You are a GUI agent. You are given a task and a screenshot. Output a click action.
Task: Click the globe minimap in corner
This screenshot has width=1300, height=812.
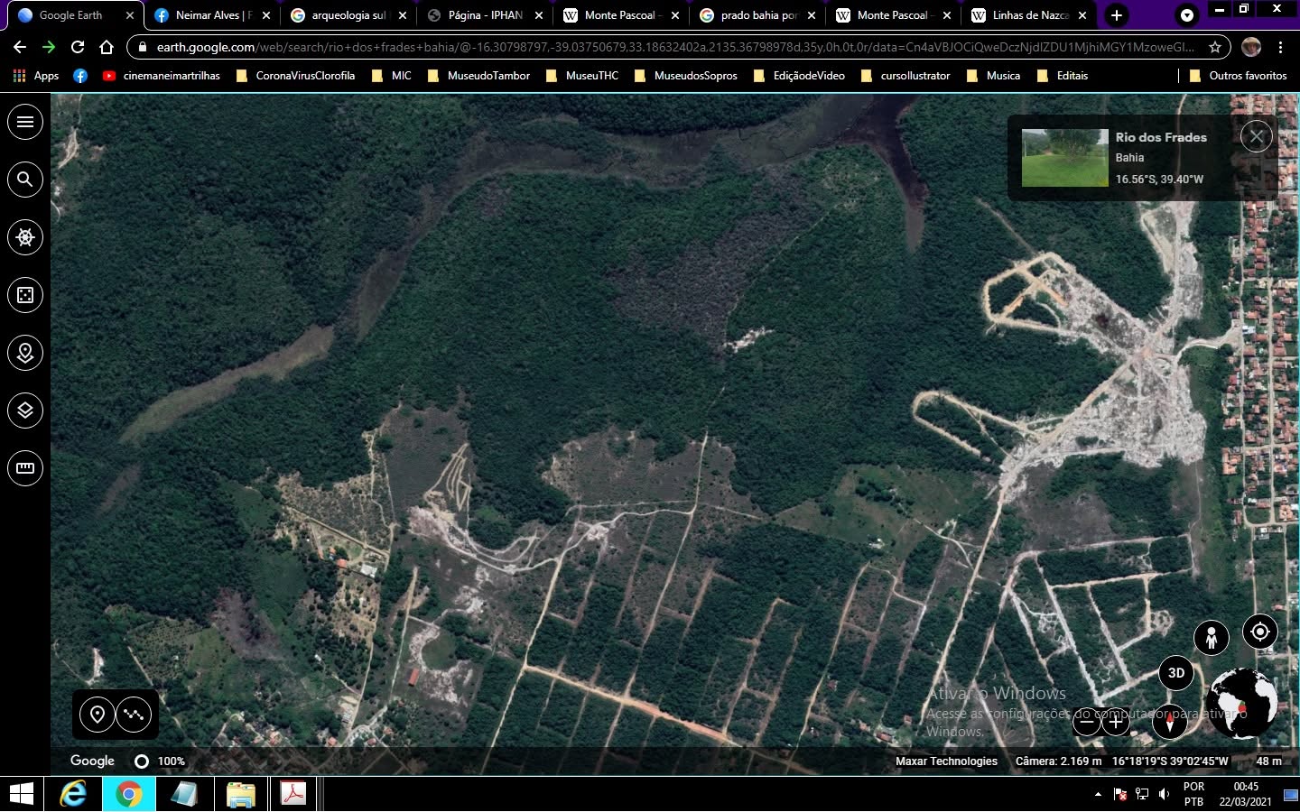1242,703
